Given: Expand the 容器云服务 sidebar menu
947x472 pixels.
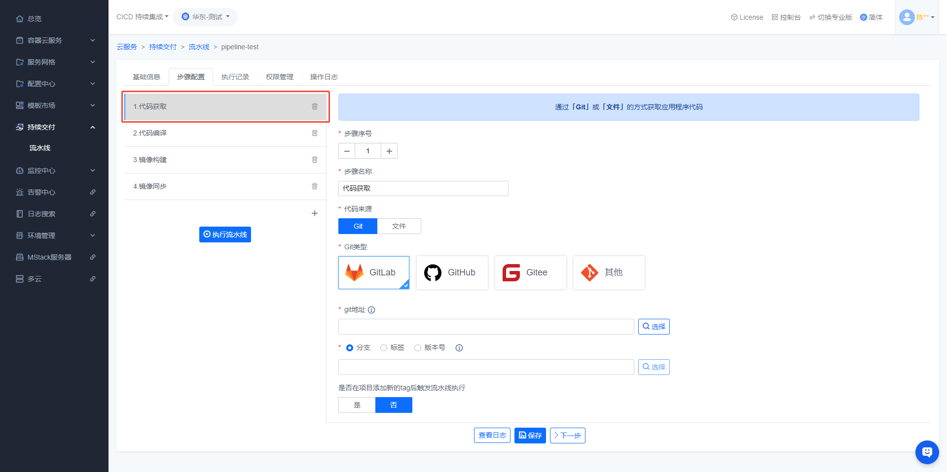Looking at the screenshot, I should (54, 40).
